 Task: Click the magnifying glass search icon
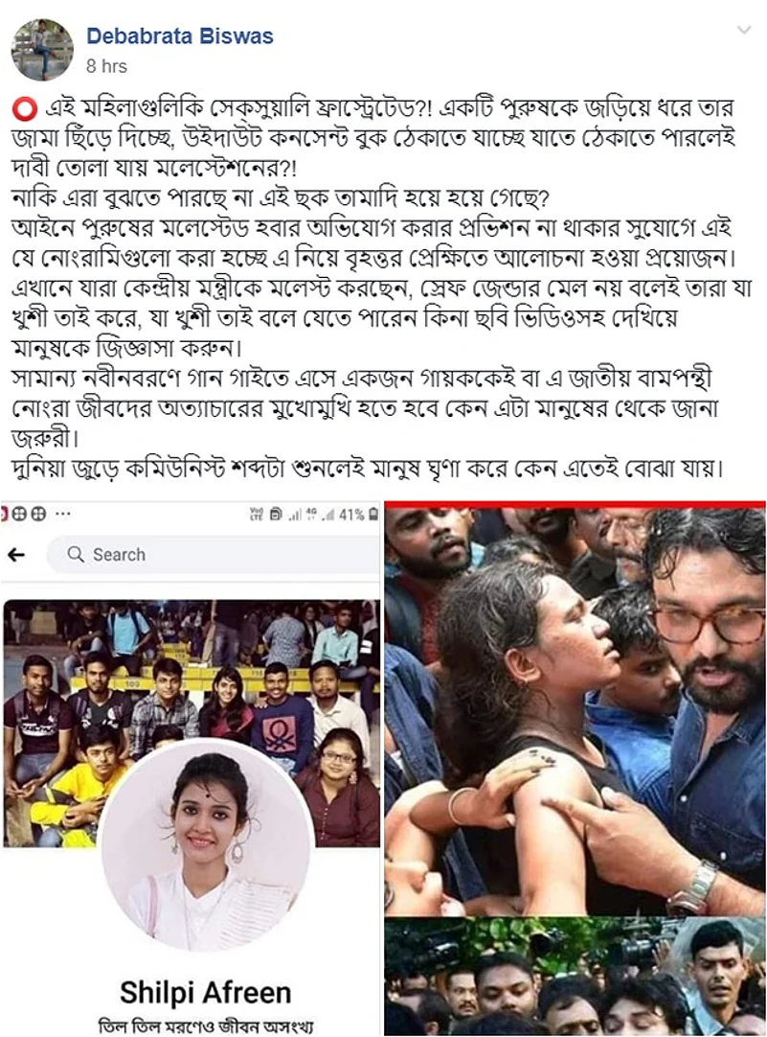click(x=76, y=554)
